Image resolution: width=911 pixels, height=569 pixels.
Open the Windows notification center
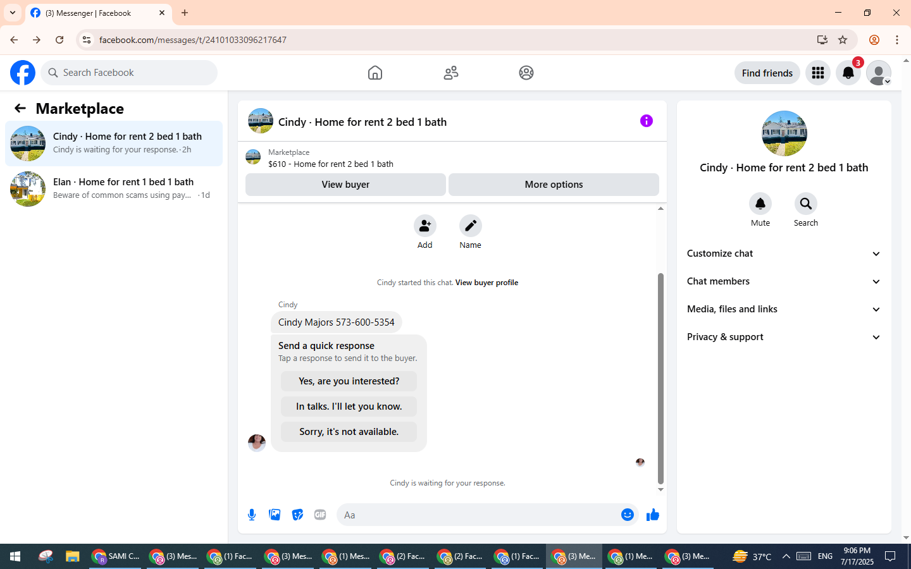[x=890, y=556]
